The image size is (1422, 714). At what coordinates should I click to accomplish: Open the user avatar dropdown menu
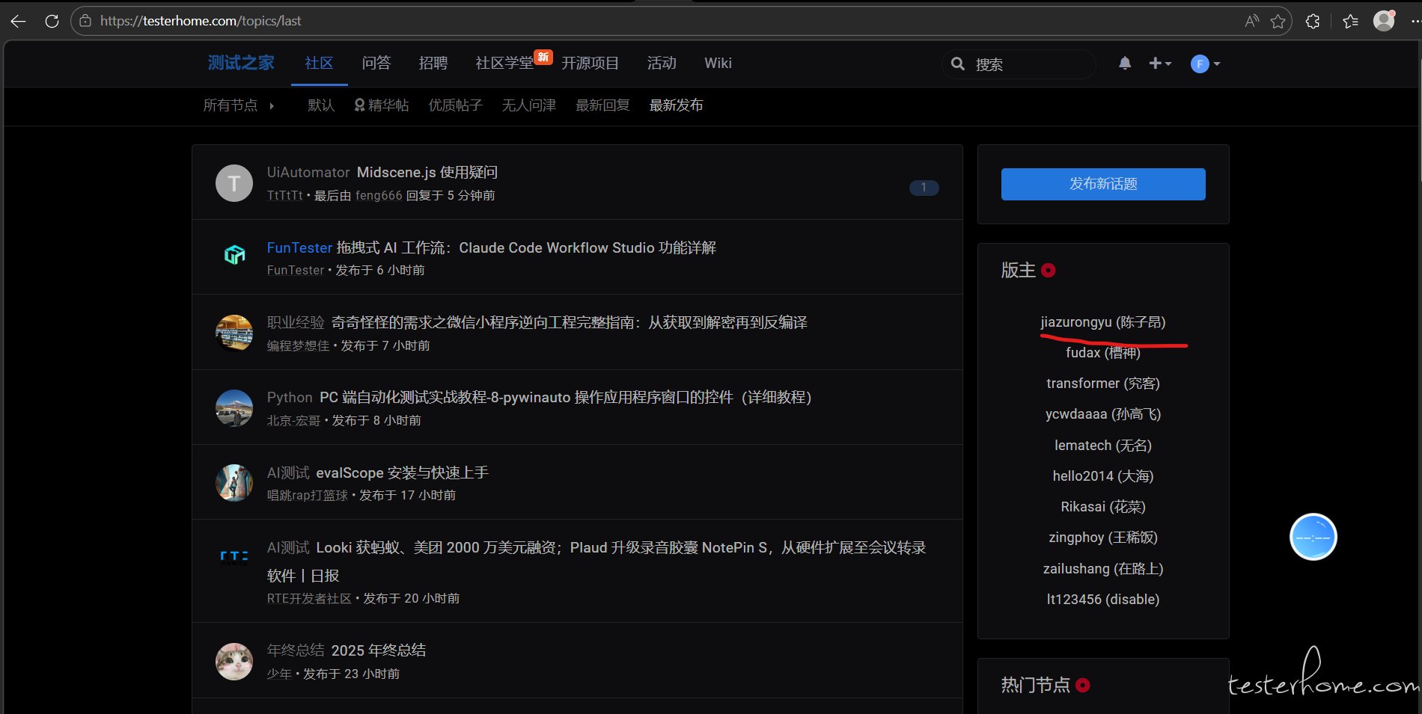pos(1205,64)
